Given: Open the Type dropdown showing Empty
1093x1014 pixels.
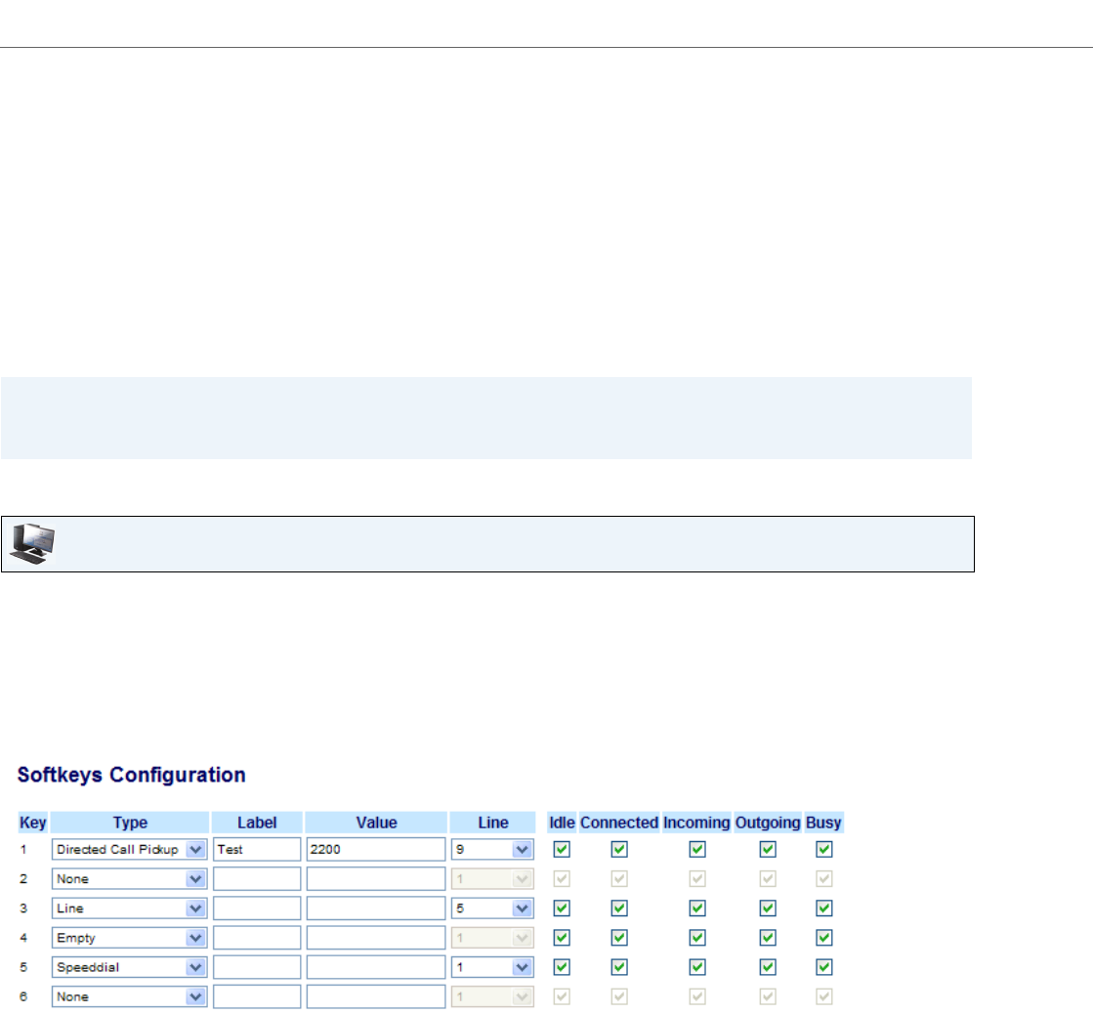Looking at the screenshot, I should (129, 938).
